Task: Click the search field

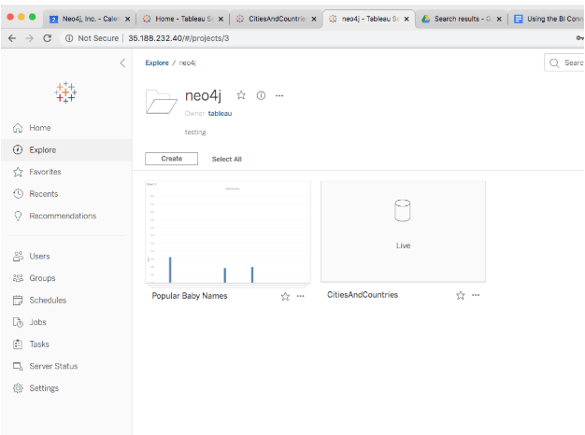Action: tap(564, 63)
